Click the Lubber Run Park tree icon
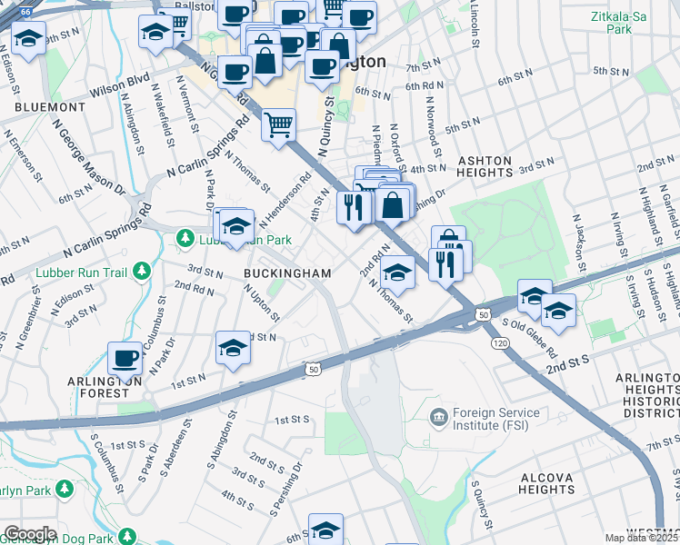This screenshot has height=545, width=680. click(x=185, y=240)
